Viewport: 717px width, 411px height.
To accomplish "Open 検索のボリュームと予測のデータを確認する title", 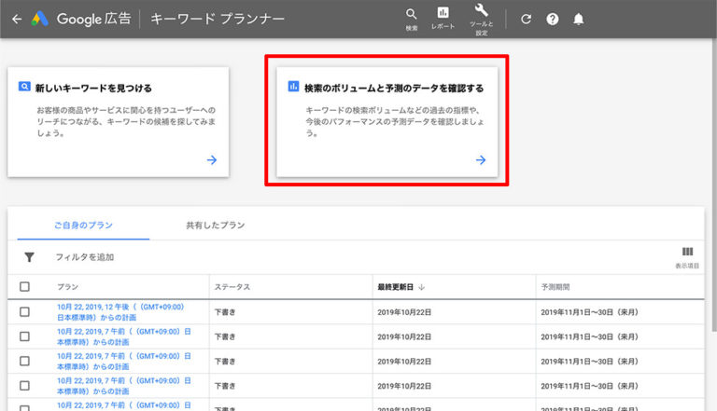I will point(394,89).
